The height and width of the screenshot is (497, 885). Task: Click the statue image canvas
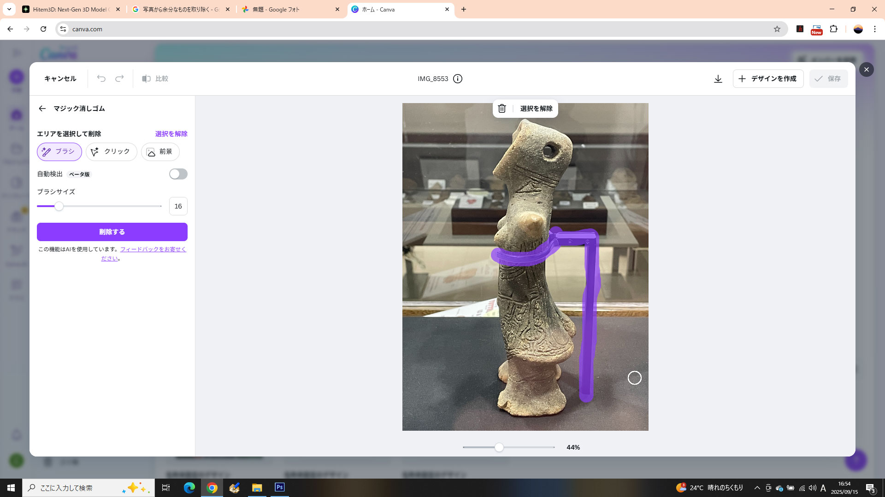(525, 267)
